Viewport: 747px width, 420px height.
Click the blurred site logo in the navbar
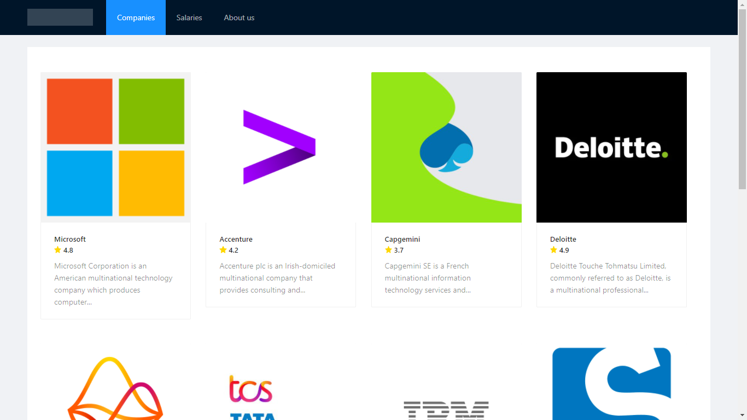60,17
